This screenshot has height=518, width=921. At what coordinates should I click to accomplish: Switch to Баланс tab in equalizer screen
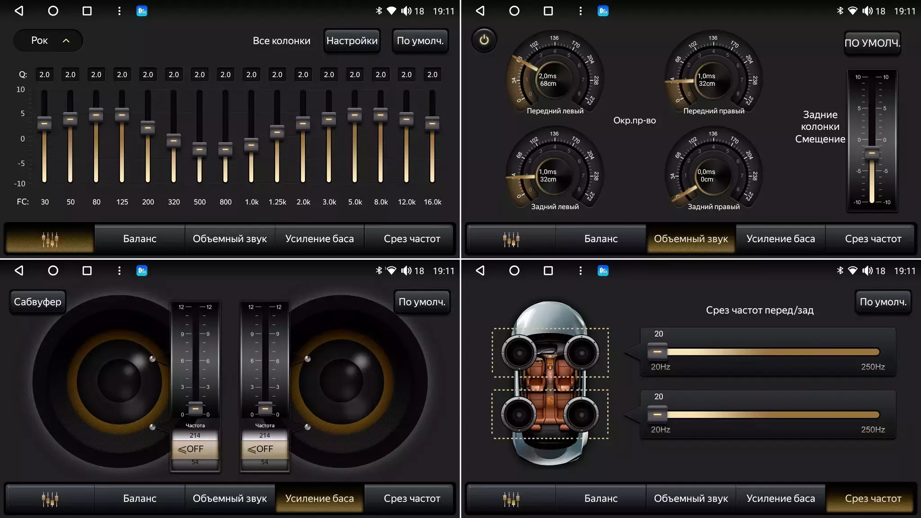(140, 239)
